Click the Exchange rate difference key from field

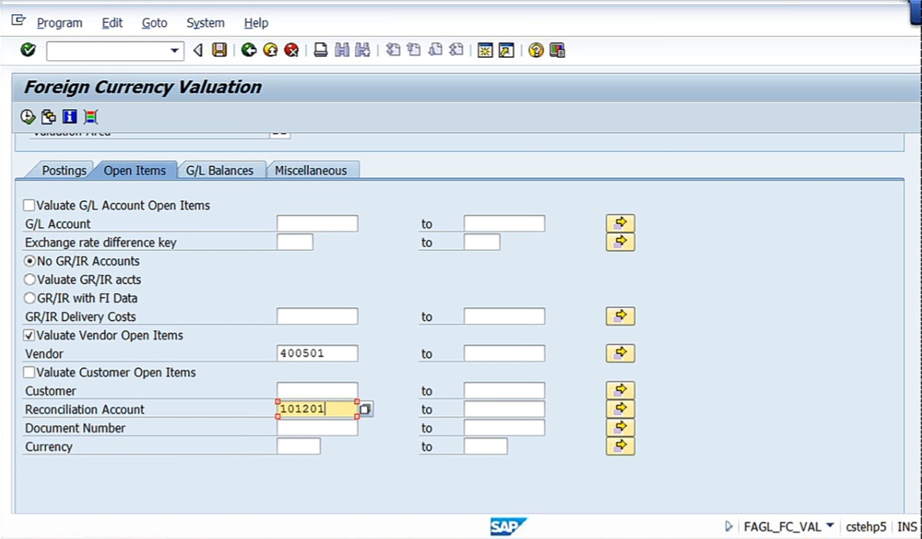pos(295,242)
